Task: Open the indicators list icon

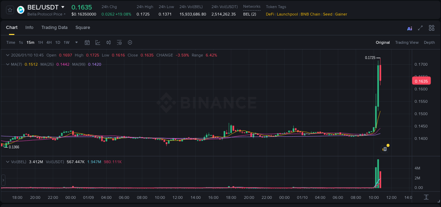Action: pyautogui.click(x=119, y=42)
